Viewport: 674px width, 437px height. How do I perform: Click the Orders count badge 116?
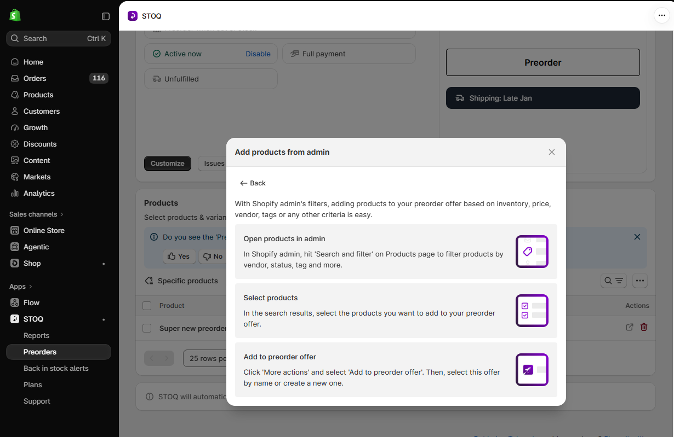coord(99,78)
